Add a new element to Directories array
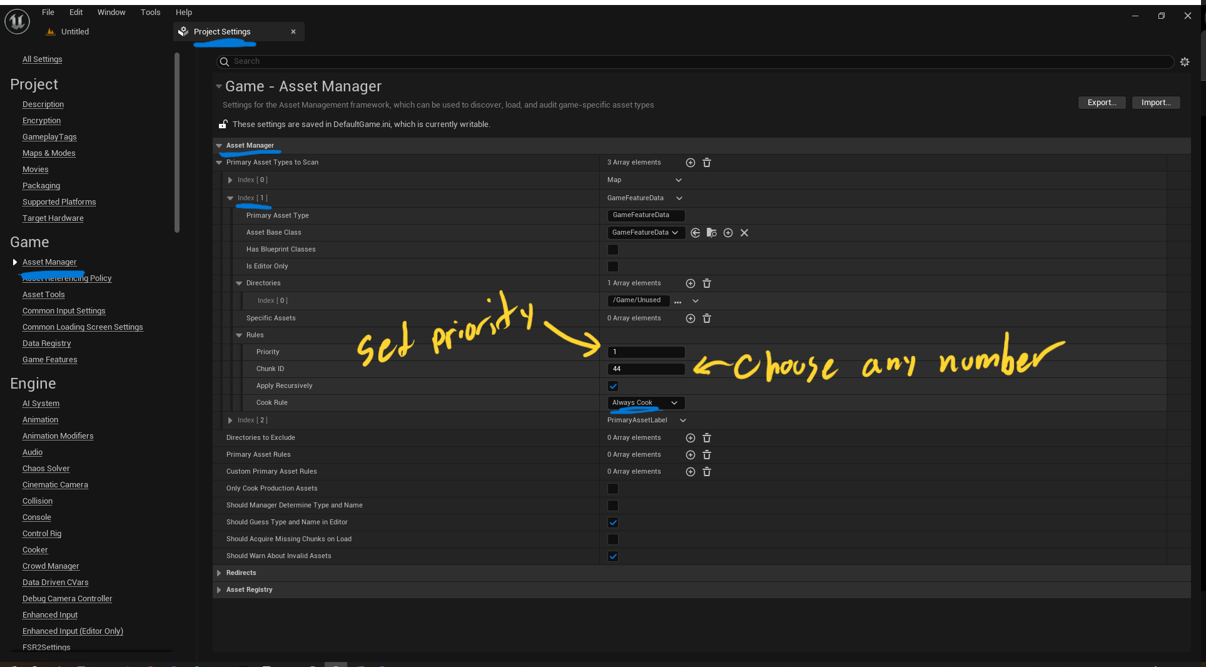Viewport: 1206px width, 667px height. [690, 283]
